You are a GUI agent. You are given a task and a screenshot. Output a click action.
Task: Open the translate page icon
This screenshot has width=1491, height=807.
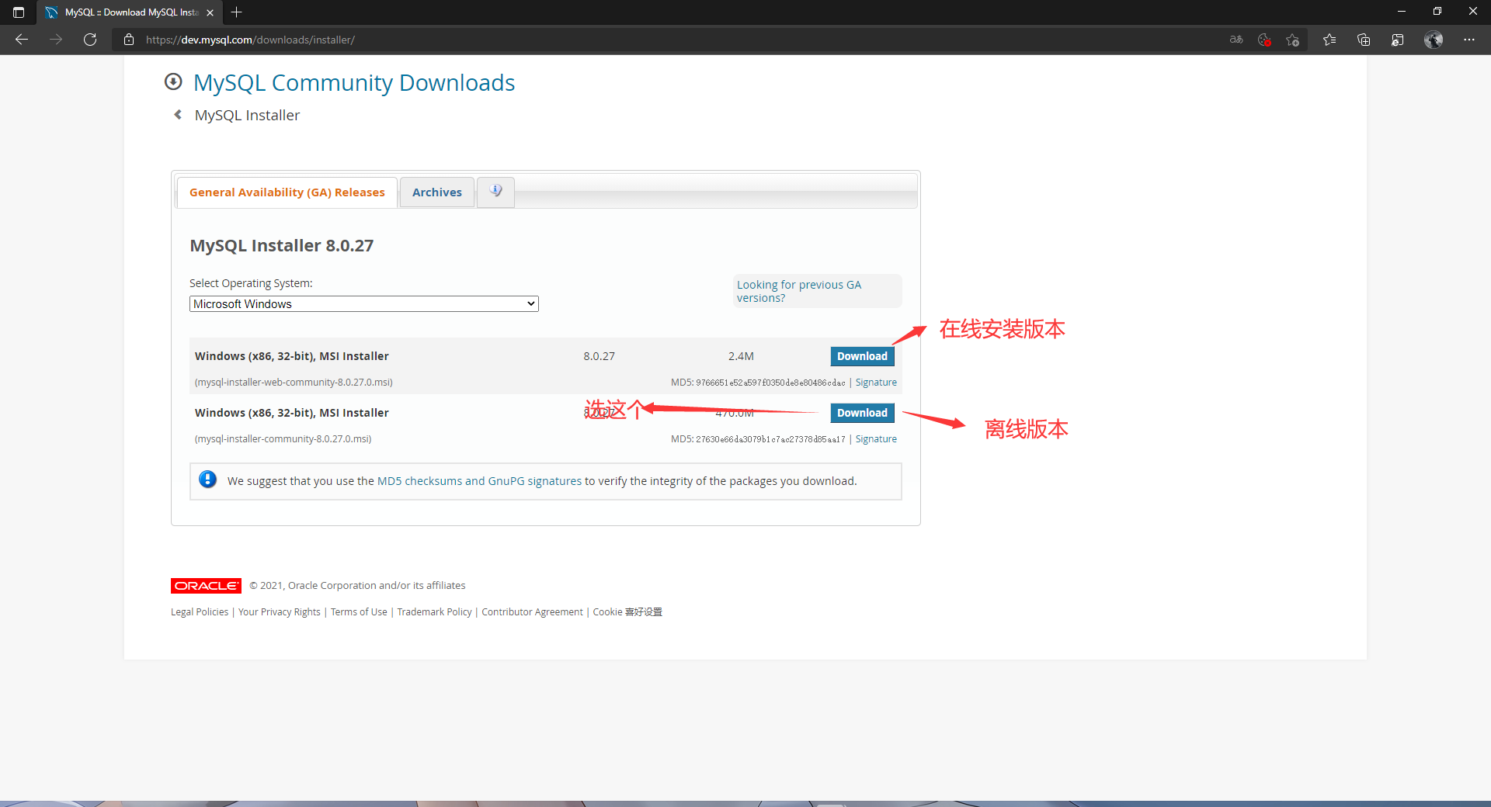click(1236, 40)
